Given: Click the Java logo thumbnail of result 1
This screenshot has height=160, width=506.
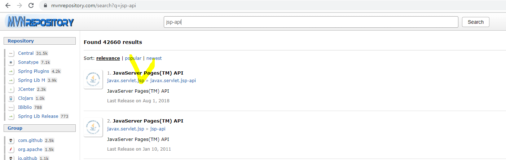Looking at the screenshot, I should 93,80.
